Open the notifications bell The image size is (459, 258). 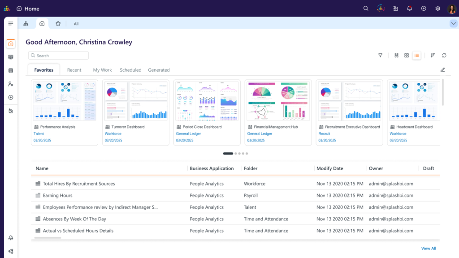[409, 9]
